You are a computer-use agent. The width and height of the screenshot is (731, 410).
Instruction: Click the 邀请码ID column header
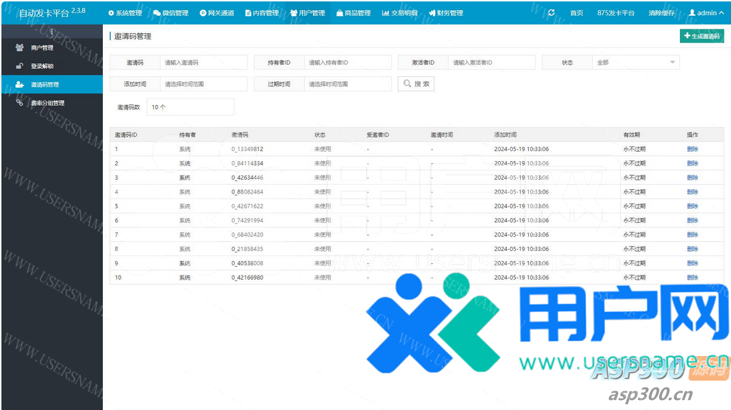tap(126, 135)
